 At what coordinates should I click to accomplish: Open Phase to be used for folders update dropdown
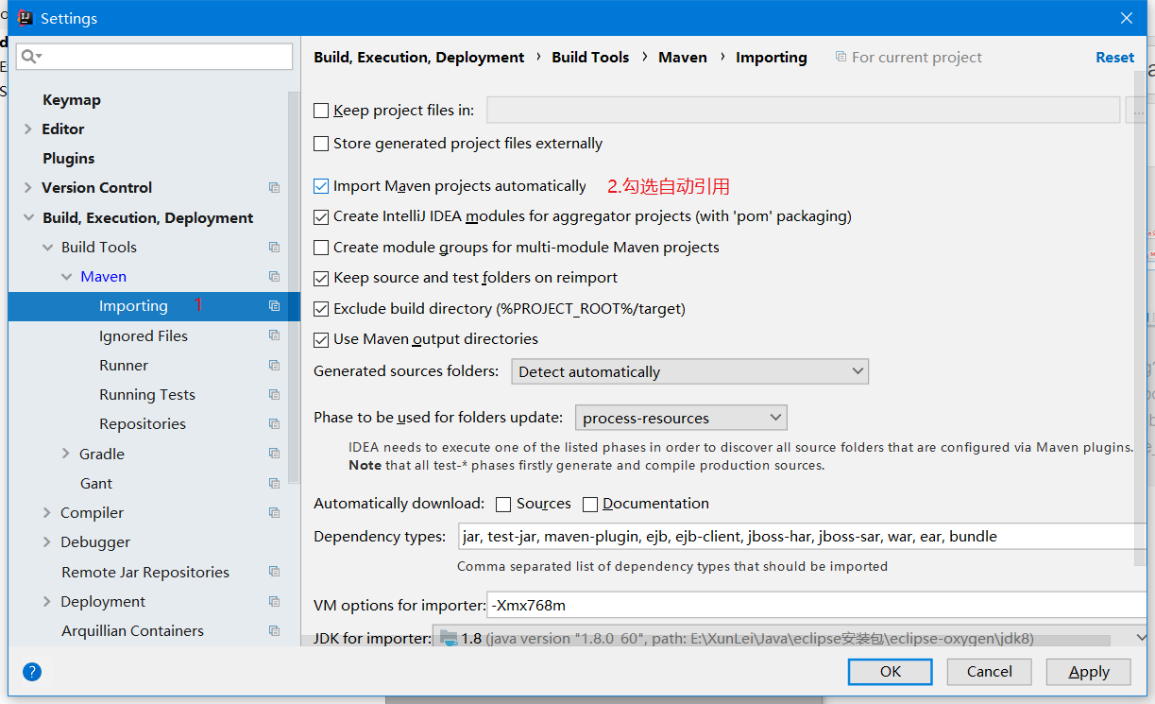pos(681,418)
